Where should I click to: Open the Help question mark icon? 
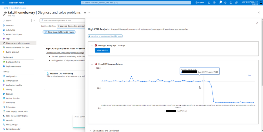coord(231,3)
